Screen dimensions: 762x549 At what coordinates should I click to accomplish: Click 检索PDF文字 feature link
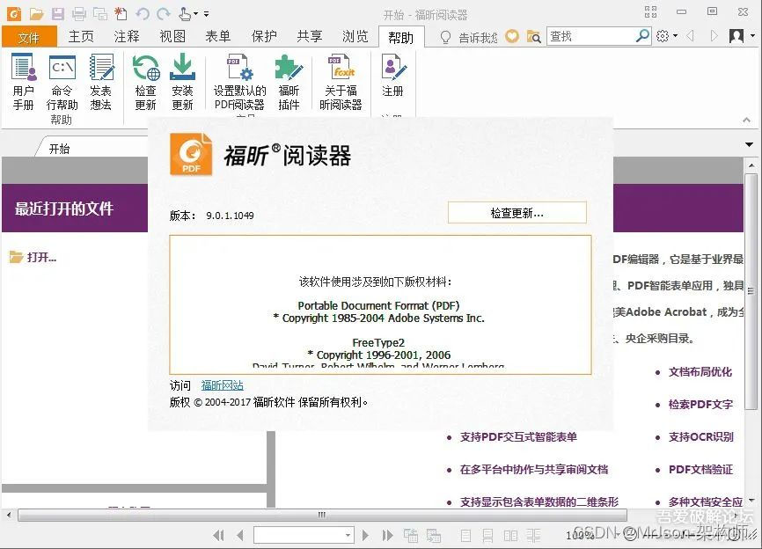[x=700, y=404]
